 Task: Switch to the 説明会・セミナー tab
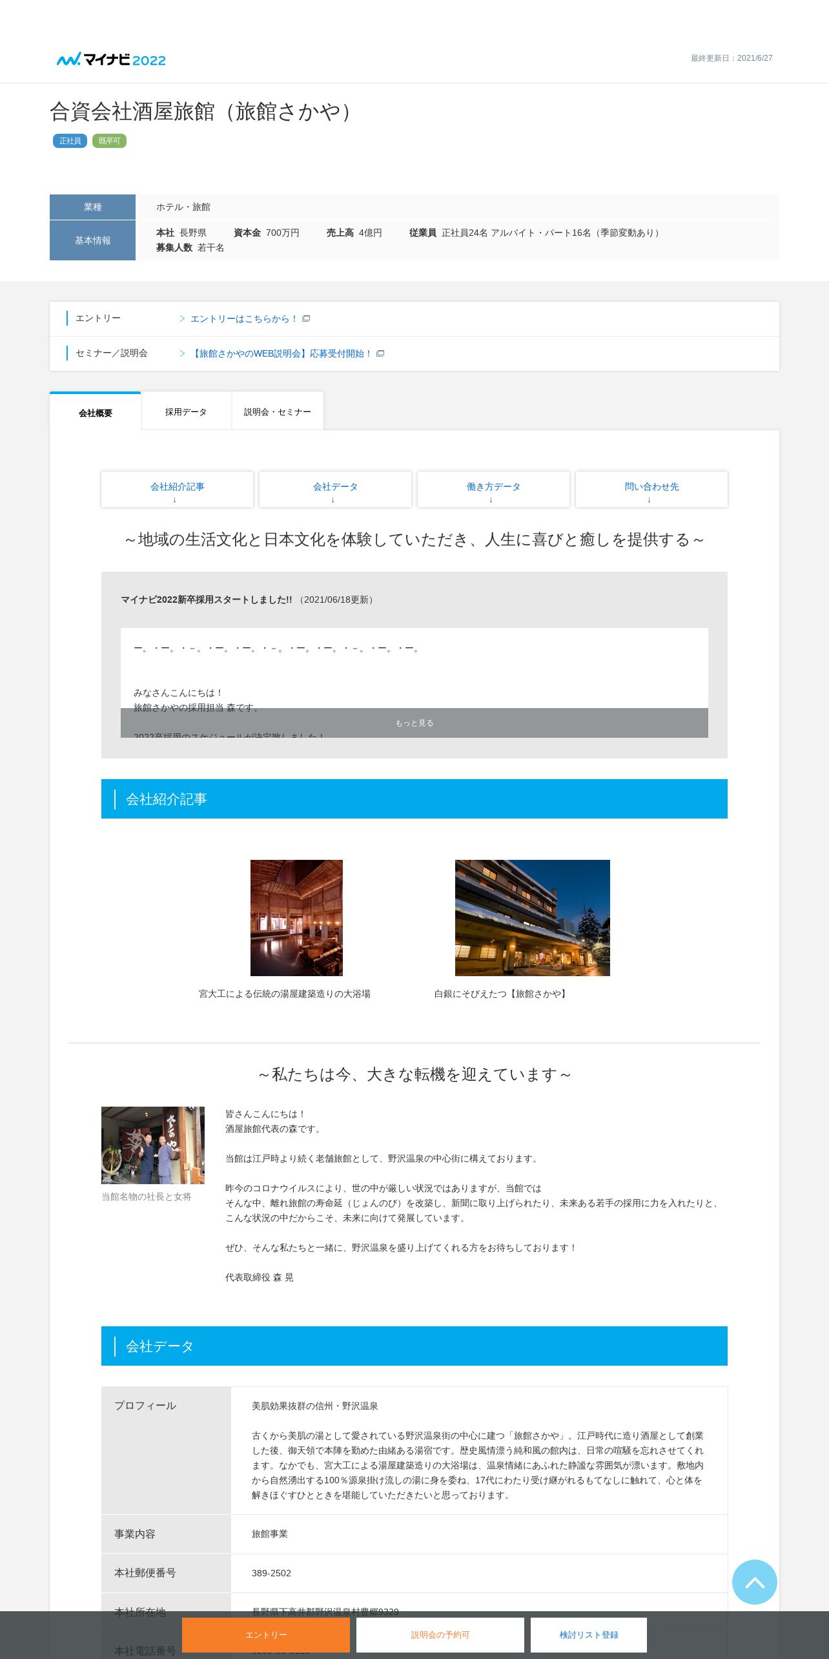tap(278, 412)
